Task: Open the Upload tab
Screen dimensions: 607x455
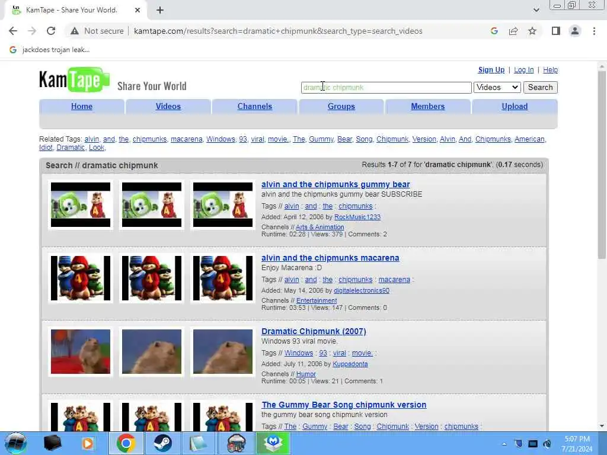Action: [x=515, y=107]
